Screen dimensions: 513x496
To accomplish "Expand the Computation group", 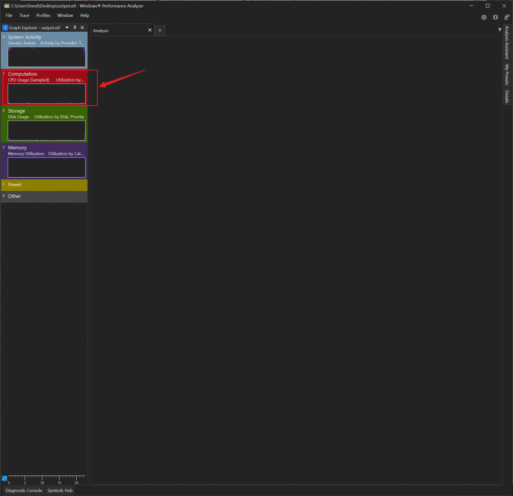I will click(4, 74).
